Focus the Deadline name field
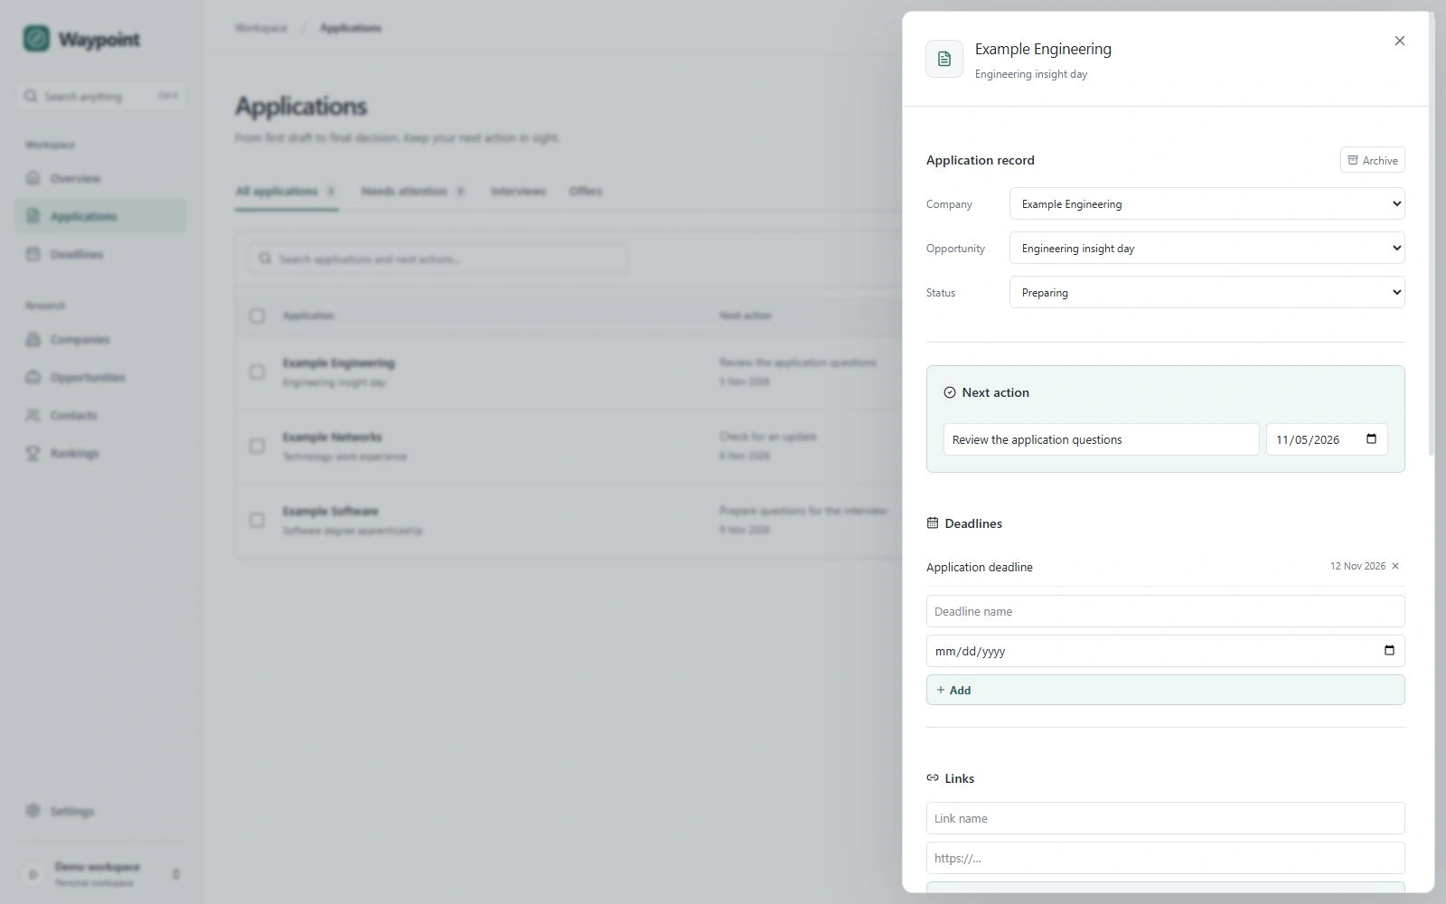 (x=1165, y=611)
